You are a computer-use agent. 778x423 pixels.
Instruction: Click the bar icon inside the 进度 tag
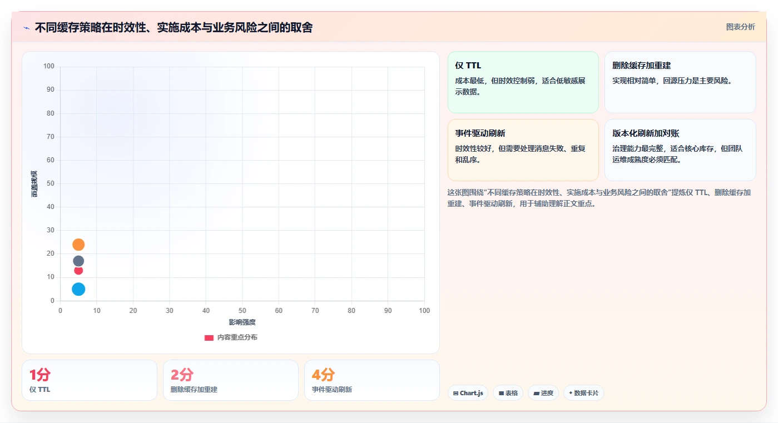[x=536, y=393]
